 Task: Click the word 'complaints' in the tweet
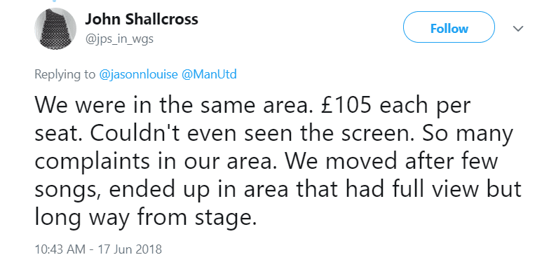(x=93, y=161)
